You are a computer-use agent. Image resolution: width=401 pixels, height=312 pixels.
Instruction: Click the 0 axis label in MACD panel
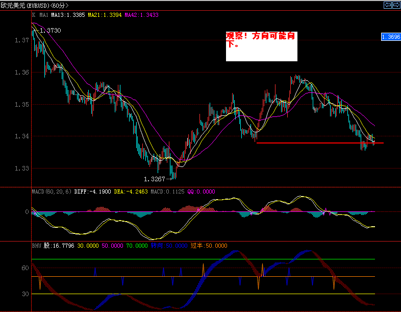click(27, 212)
